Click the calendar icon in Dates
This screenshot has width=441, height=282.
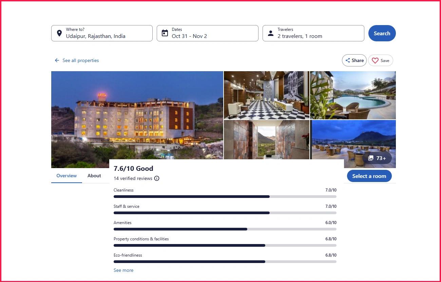tap(165, 33)
